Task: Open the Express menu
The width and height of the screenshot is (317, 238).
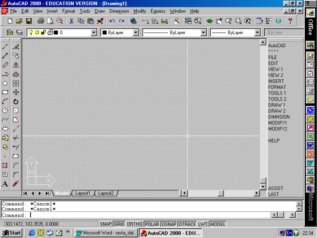Action: [158, 11]
